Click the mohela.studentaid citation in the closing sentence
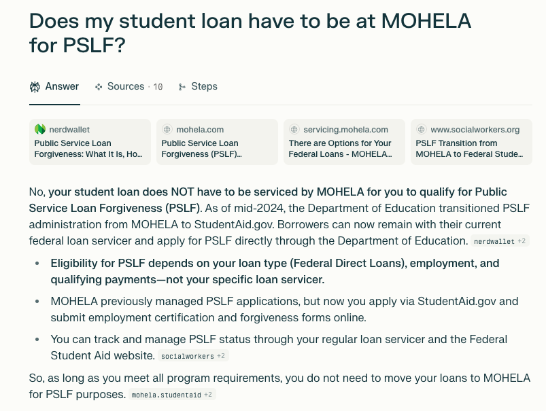The width and height of the screenshot is (546, 411). (x=172, y=393)
